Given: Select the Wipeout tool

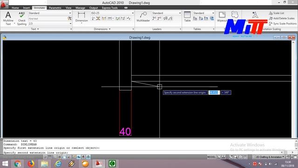Looking at the screenshot, I should [222, 17].
